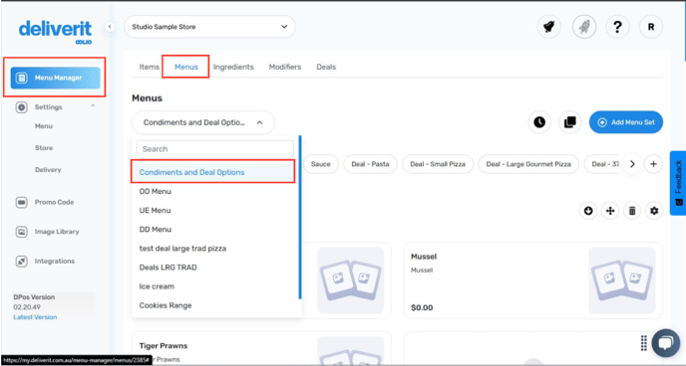686x366 pixels.
Task: Select OO Menu from list
Action: 155,192
